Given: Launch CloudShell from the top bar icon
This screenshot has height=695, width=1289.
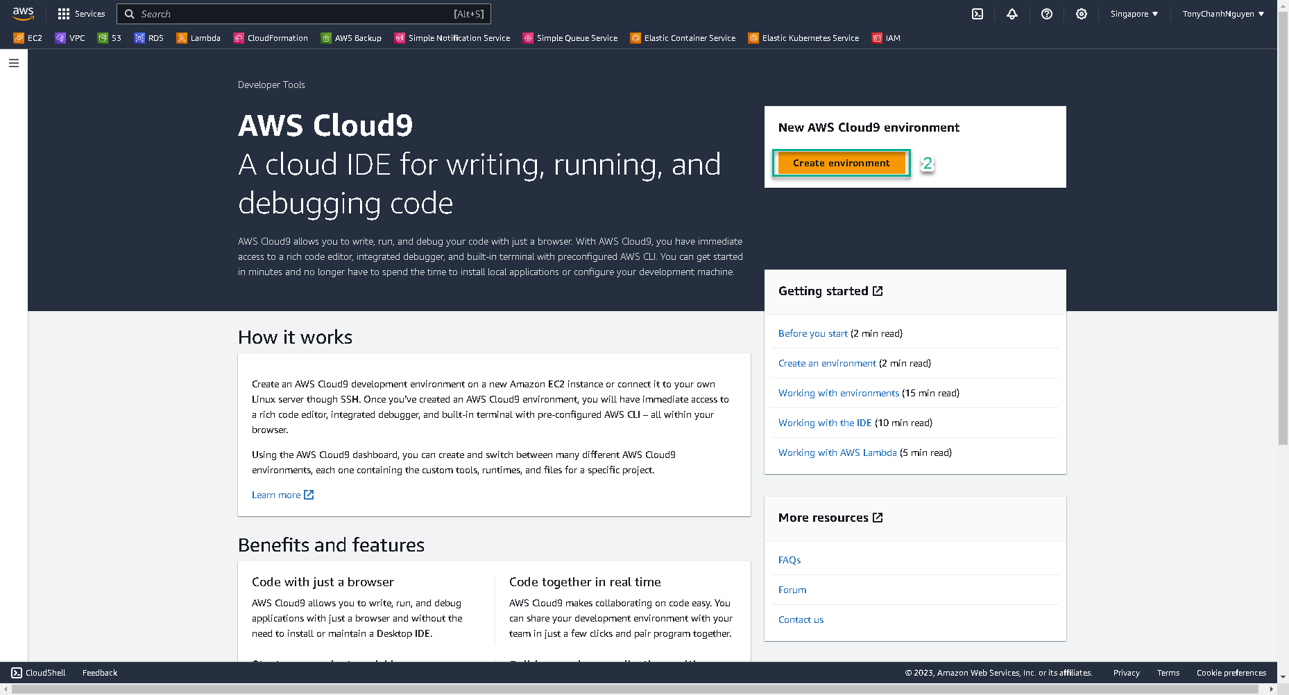Looking at the screenshot, I should 977,14.
